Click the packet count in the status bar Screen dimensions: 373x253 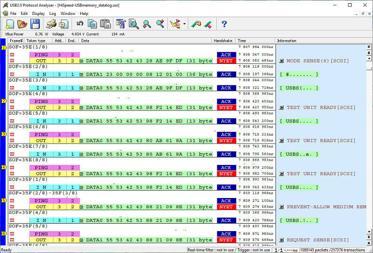[x=332, y=250]
